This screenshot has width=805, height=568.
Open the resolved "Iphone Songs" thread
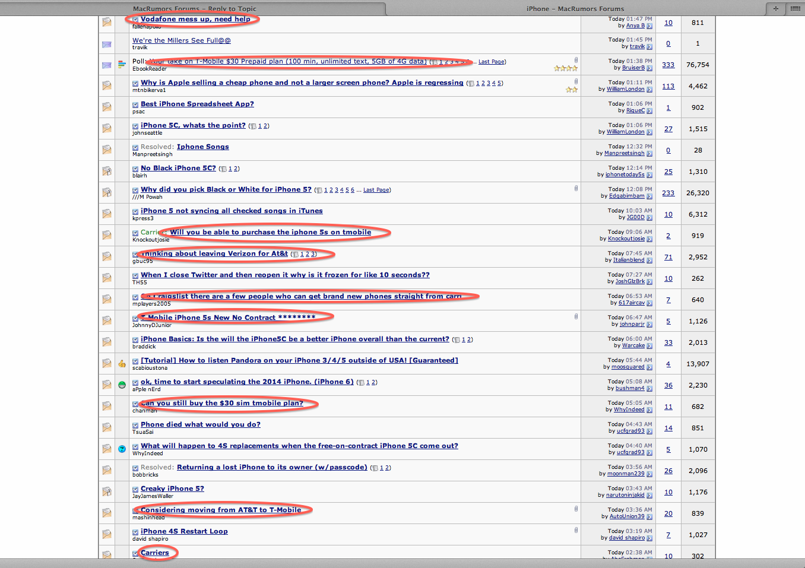(x=203, y=147)
